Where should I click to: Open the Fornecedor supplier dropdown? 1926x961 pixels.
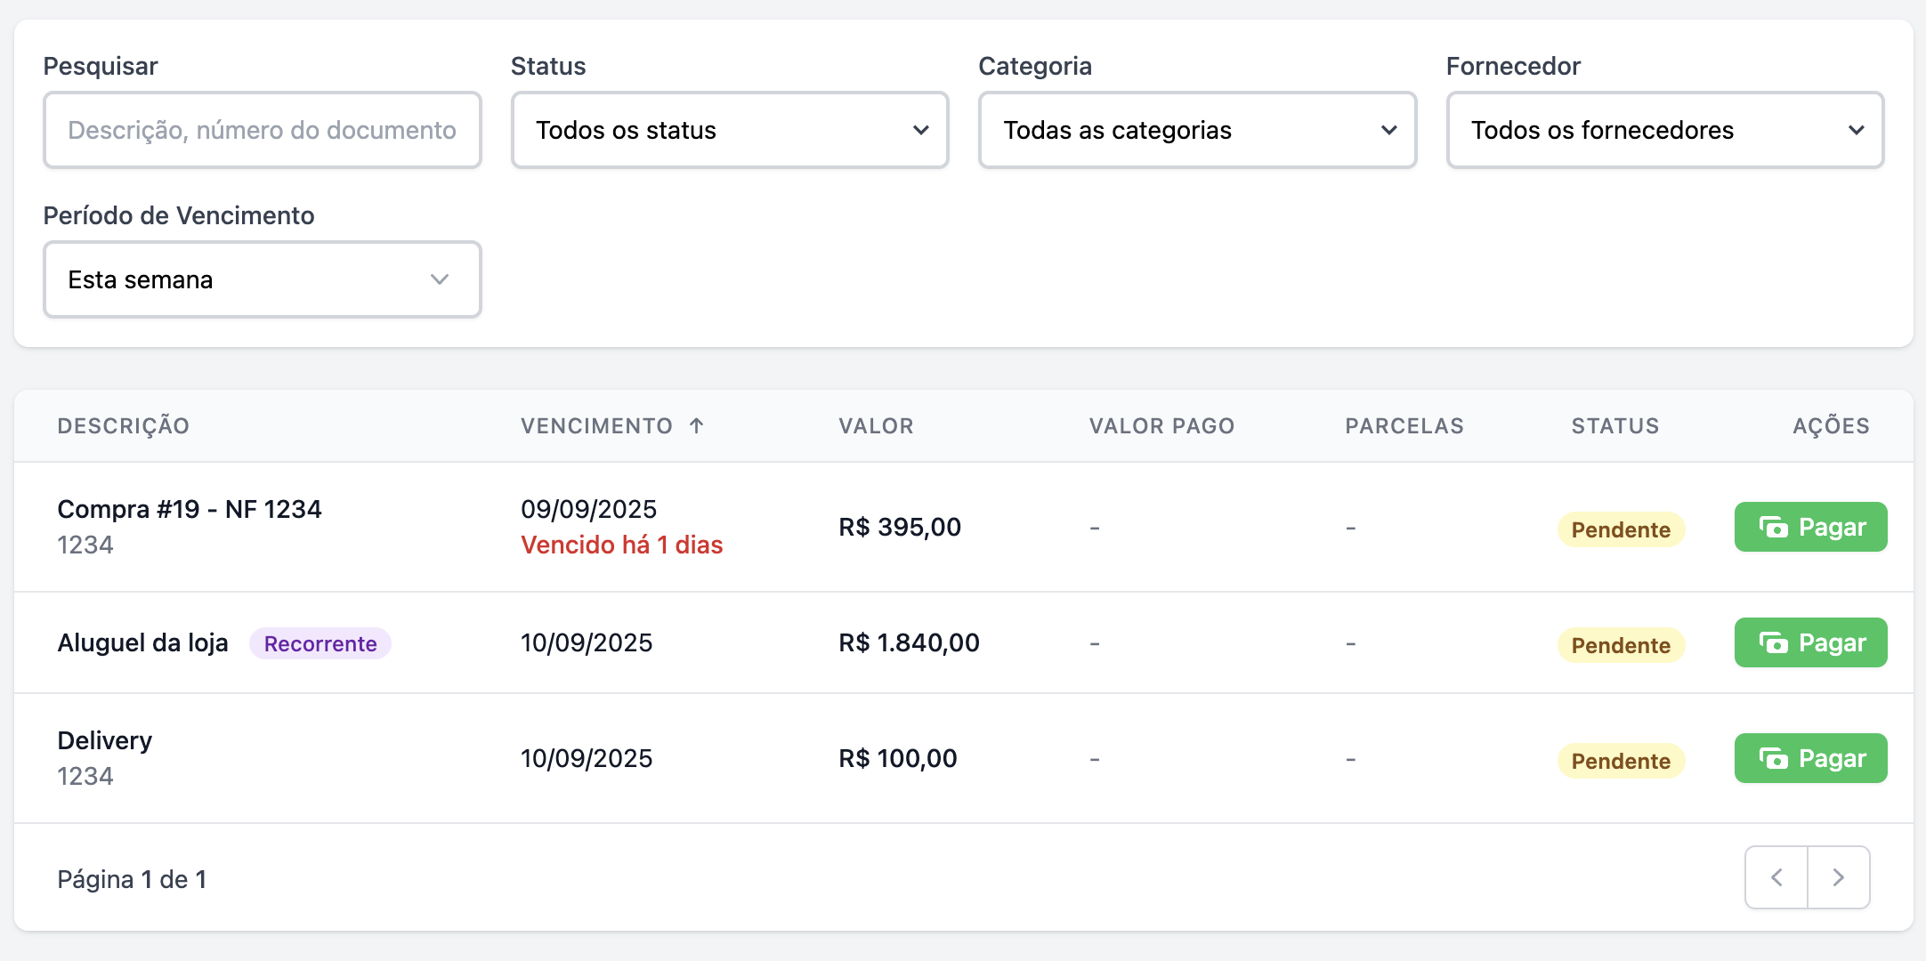[1664, 130]
